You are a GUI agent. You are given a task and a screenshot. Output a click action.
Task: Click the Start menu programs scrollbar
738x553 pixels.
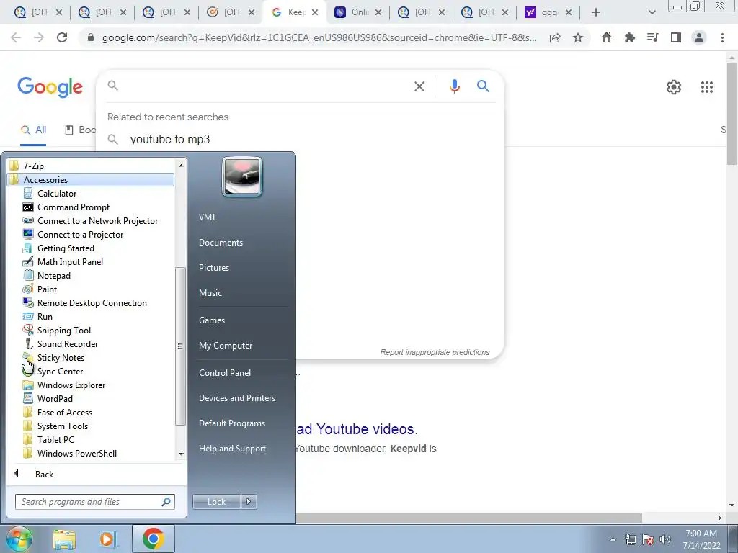coord(180,346)
